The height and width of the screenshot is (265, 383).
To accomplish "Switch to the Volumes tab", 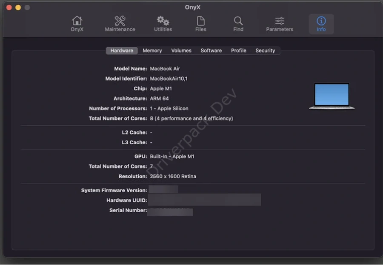I will click(x=181, y=51).
